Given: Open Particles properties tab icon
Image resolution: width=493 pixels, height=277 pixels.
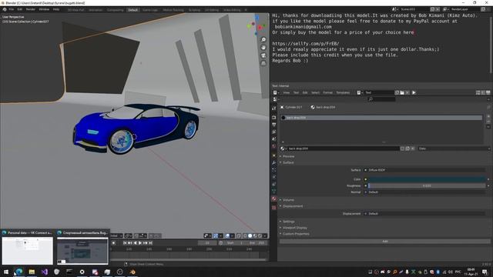Looking at the screenshot, I should point(274,170).
